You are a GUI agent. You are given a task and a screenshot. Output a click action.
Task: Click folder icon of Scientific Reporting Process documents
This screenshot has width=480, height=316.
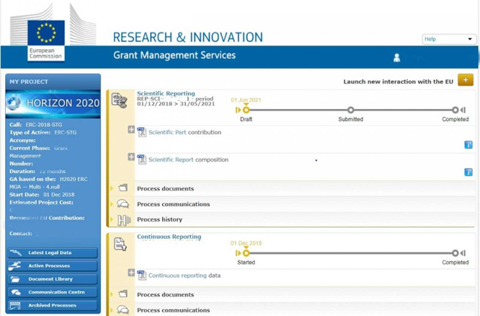pyautogui.click(x=123, y=188)
